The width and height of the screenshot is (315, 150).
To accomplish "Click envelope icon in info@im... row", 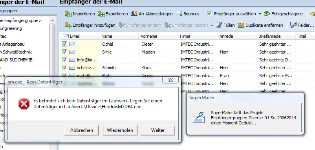I will click(x=72, y=60).
